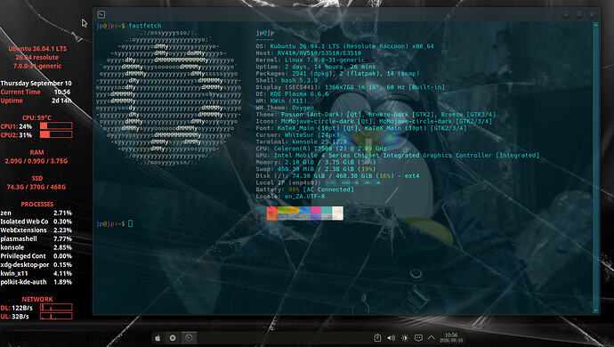Click the 'NETWORK' widget heading

(x=37, y=299)
